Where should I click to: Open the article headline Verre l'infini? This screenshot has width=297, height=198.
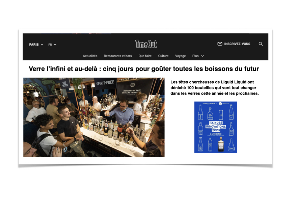pyautogui.click(x=144, y=69)
